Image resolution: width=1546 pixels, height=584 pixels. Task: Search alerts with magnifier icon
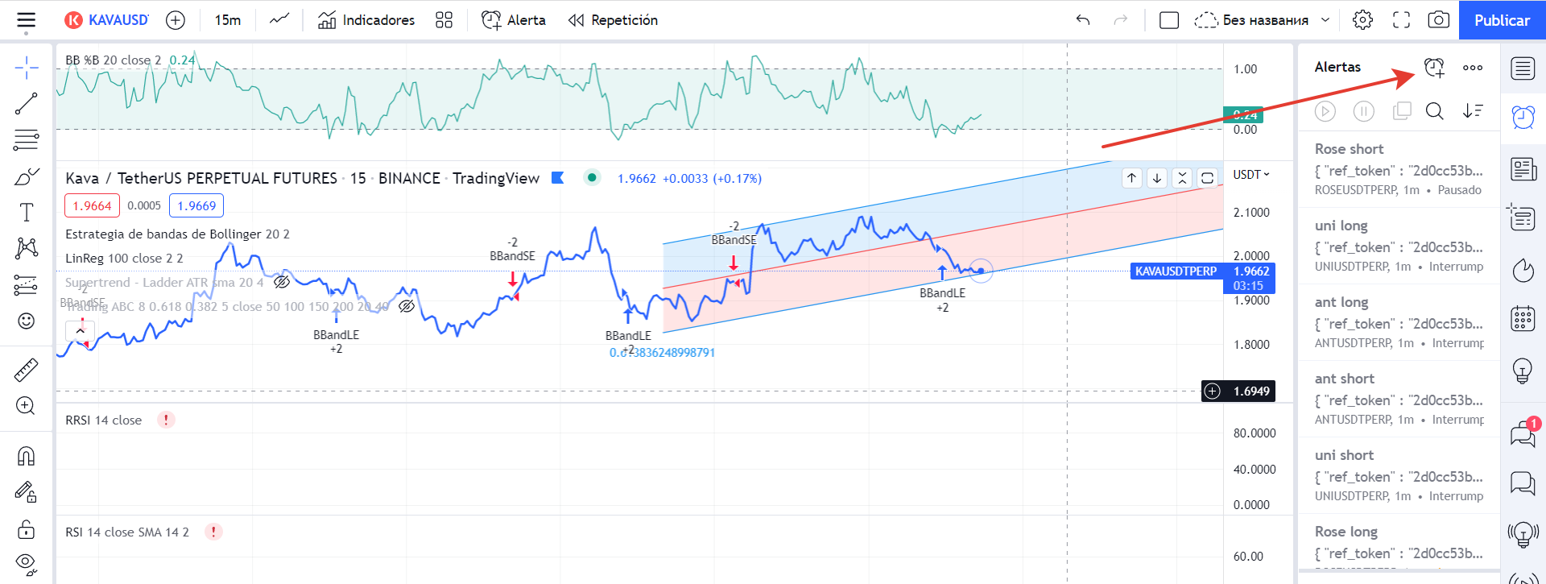(1434, 111)
